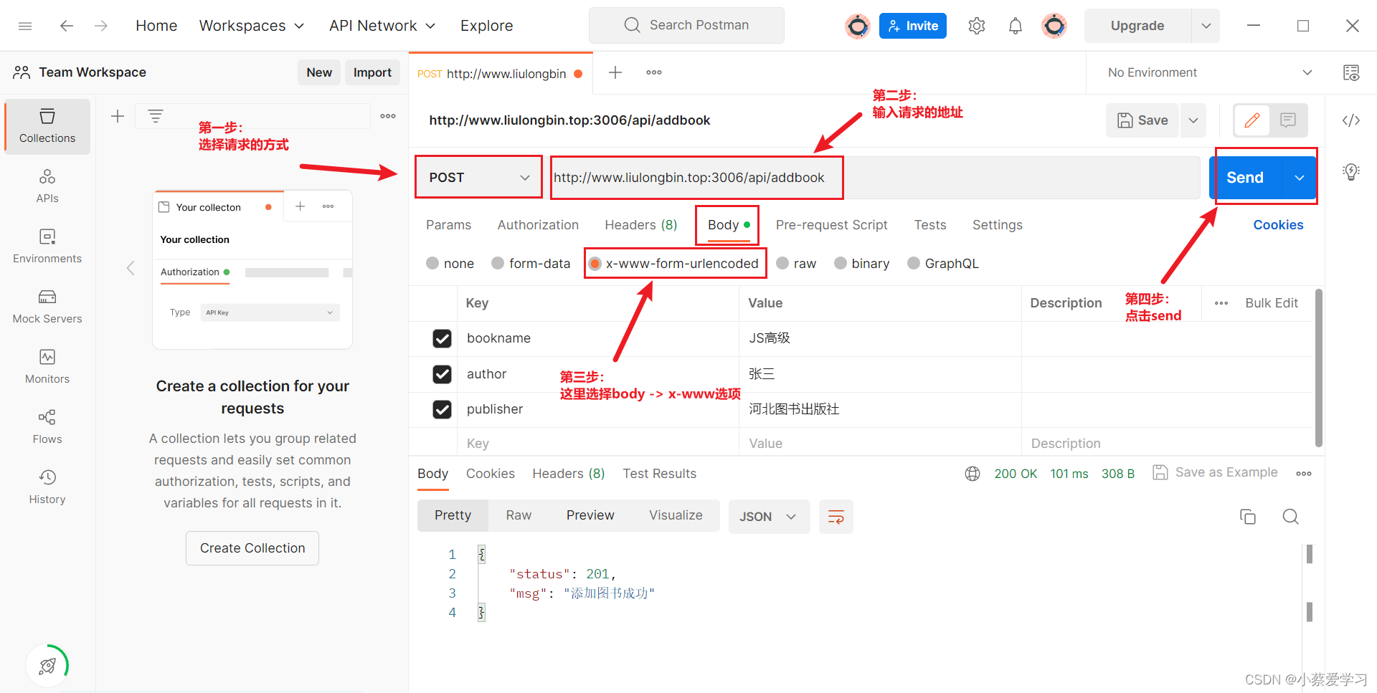The width and height of the screenshot is (1377, 693).
Task: Open the hamburger menu icon
Action: point(25,26)
